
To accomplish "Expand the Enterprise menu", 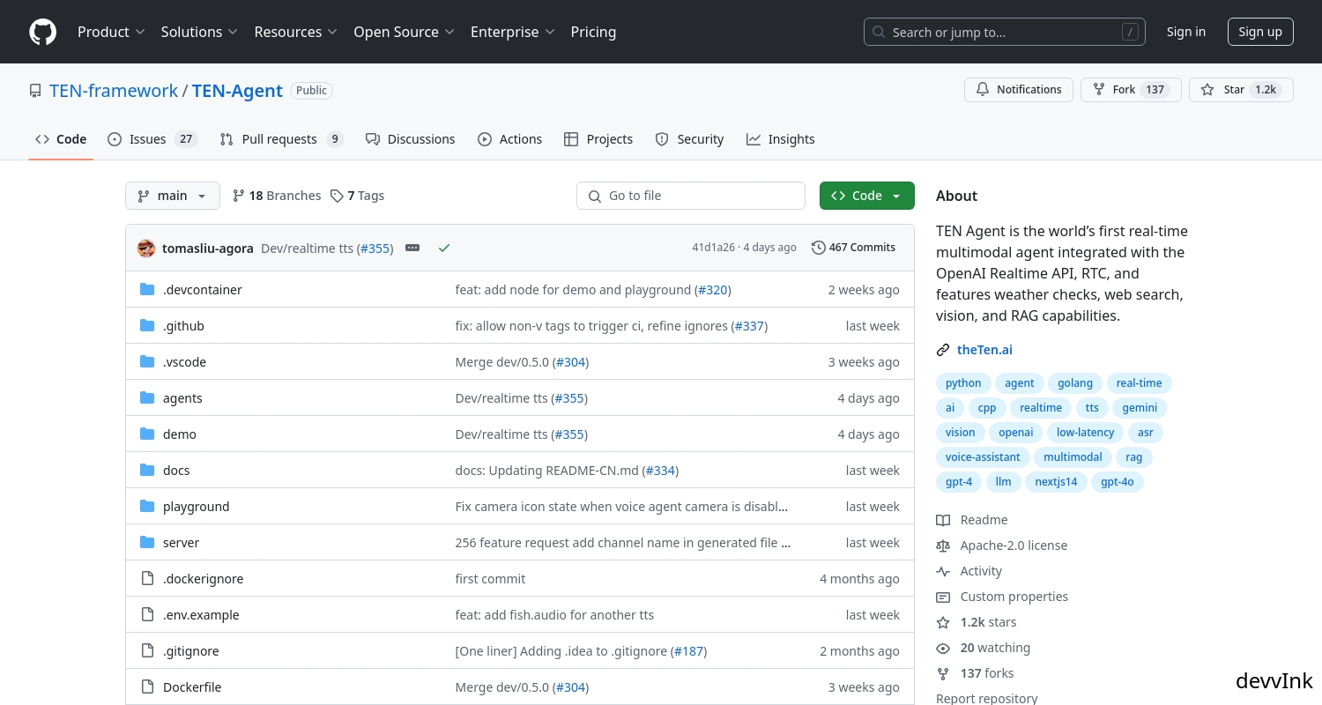I will [x=512, y=32].
